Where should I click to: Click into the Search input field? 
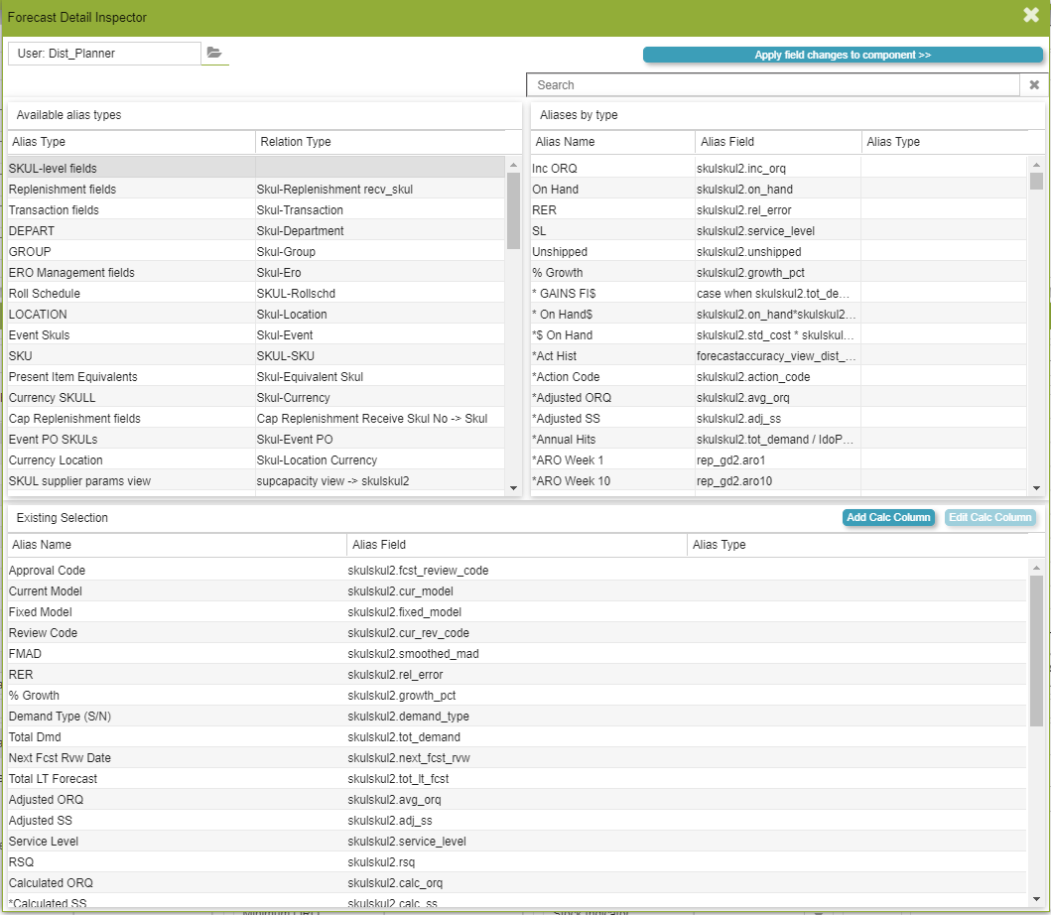(773, 85)
